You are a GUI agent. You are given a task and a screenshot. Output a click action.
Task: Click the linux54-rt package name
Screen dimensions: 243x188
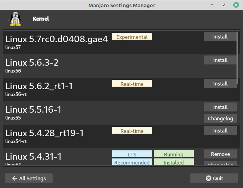pos(16,141)
